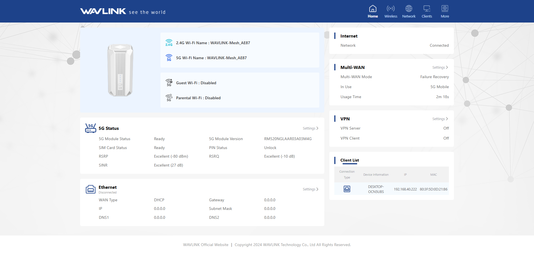Open Ethernet Settings chevron link
The image size is (534, 253).
[310, 189]
